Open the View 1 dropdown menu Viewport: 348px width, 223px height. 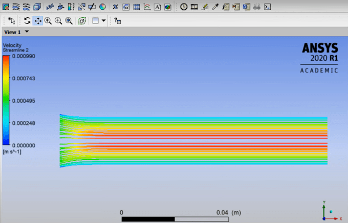[x=27, y=32]
